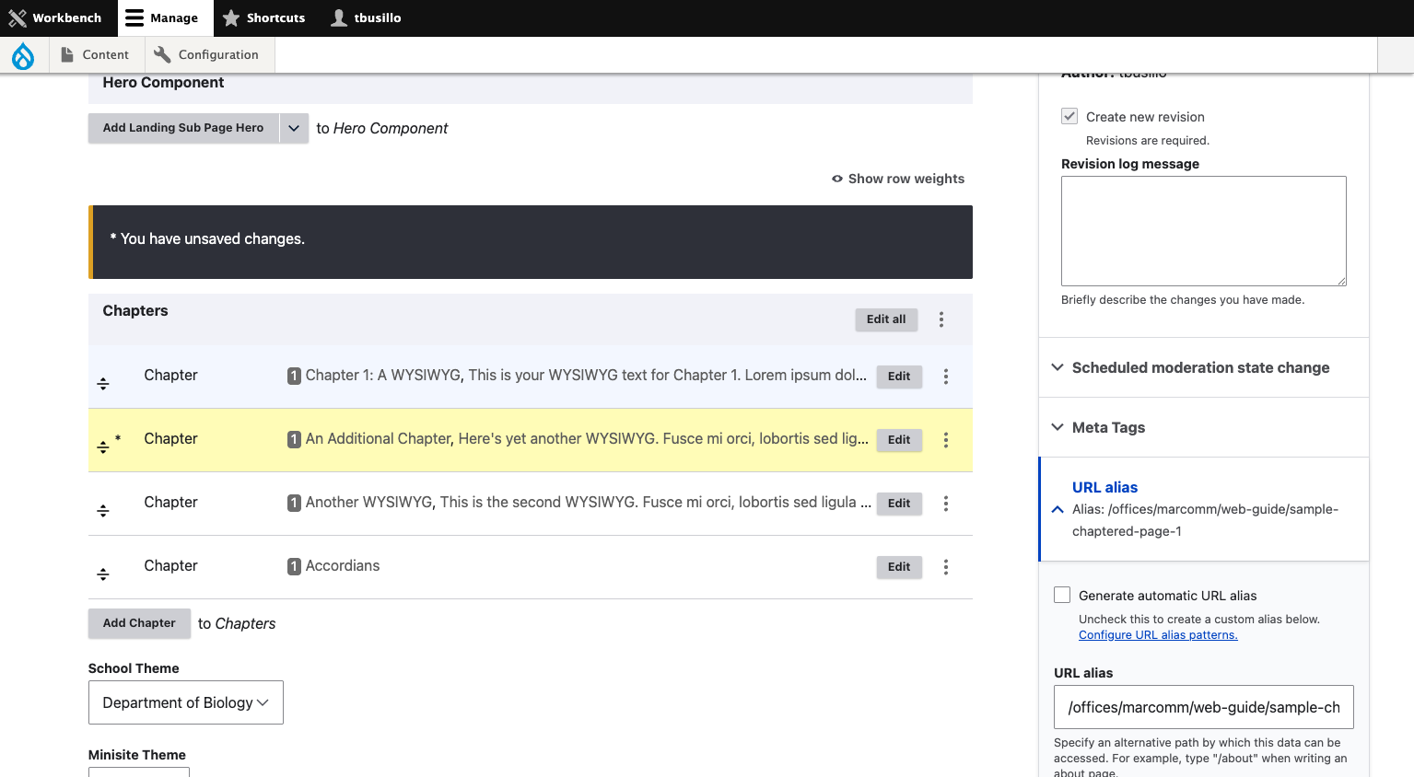Click the Content page icon
This screenshot has height=777, width=1414.
(67, 54)
